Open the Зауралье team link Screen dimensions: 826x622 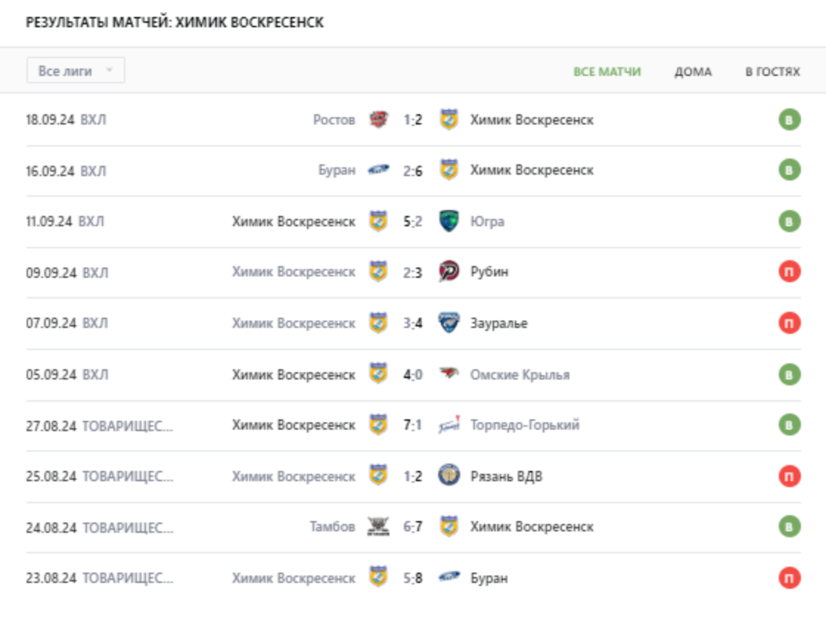coord(499,323)
